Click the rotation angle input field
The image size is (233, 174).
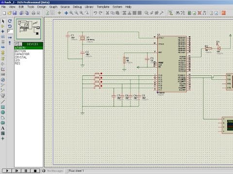click(x=10, y=31)
